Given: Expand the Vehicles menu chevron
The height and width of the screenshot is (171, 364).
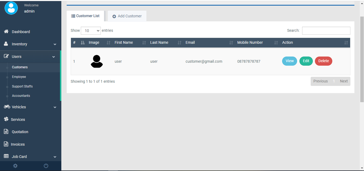Looking at the screenshot, I should click(x=55, y=107).
